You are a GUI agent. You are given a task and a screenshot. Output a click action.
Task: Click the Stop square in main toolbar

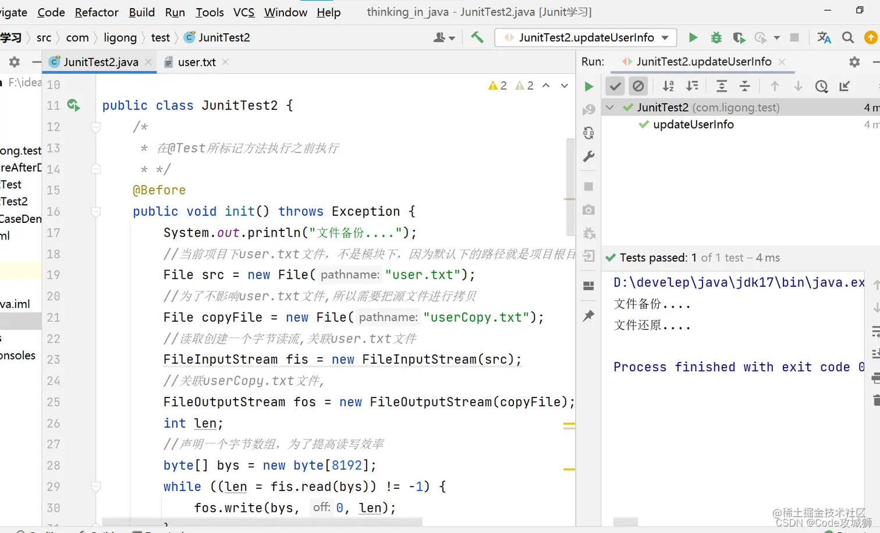794,37
